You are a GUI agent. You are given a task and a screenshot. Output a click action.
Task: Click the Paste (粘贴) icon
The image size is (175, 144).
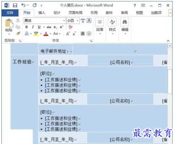9,23
